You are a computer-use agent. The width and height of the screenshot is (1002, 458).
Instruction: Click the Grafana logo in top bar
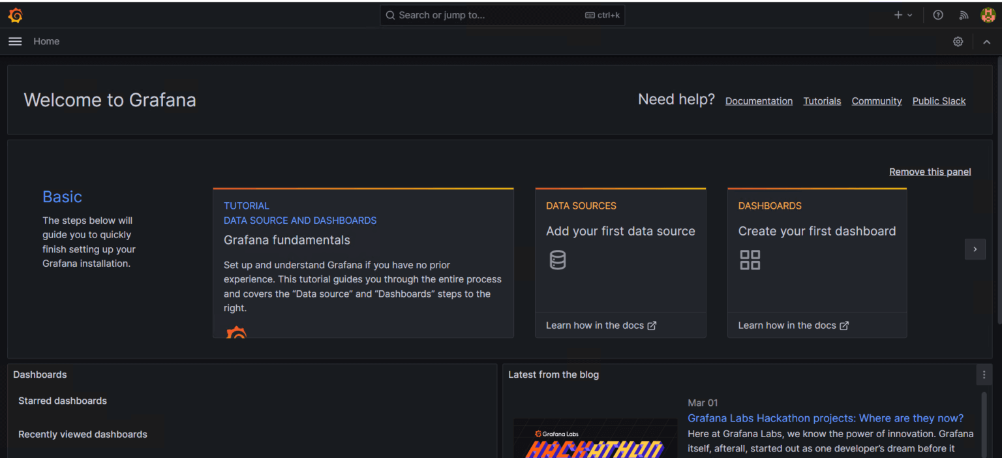click(15, 15)
